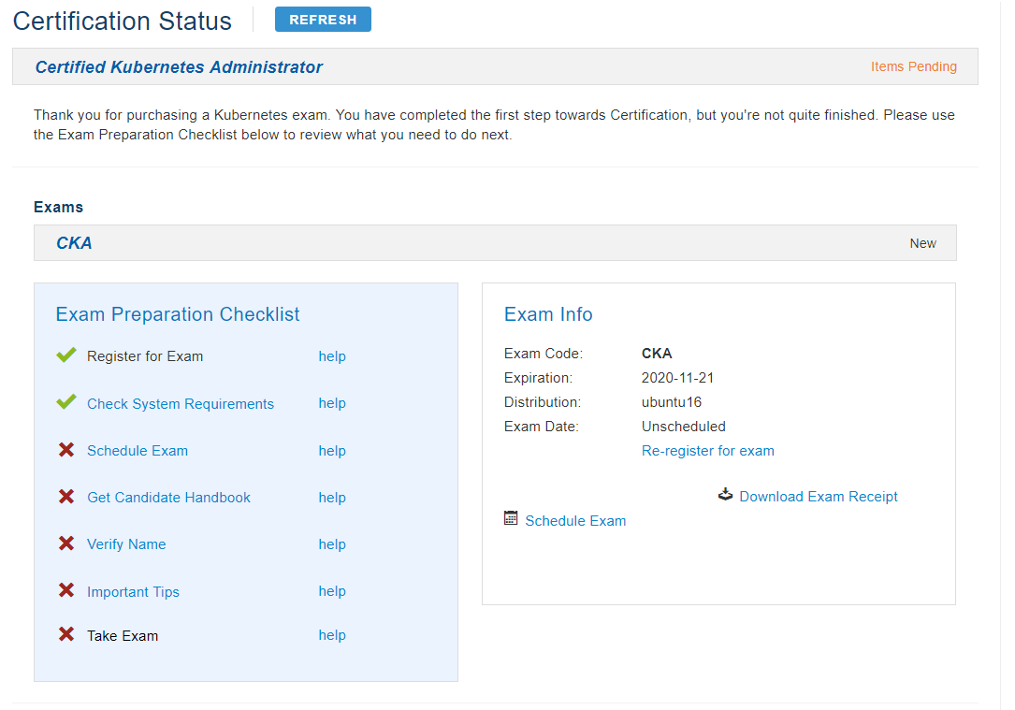
Task: Open help for Important Tips
Action: pyautogui.click(x=332, y=591)
